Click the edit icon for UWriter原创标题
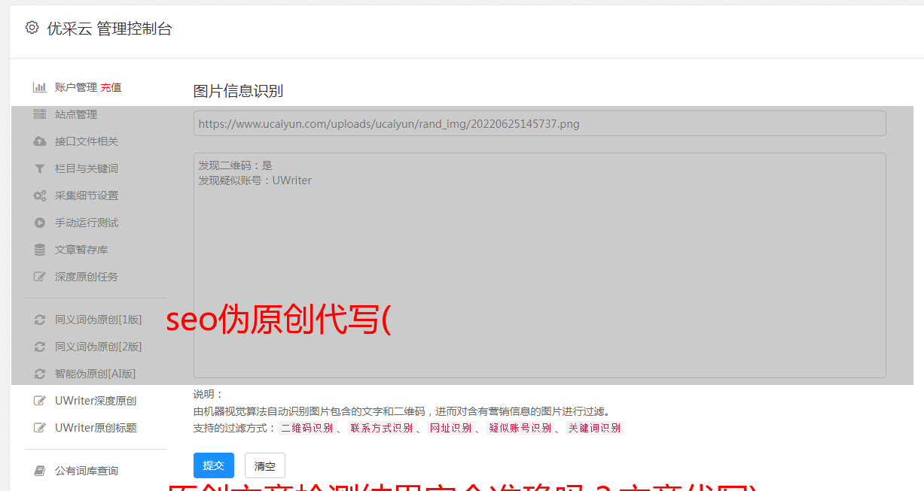The width and height of the screenshot is (924, 491). tap(40, 428)
